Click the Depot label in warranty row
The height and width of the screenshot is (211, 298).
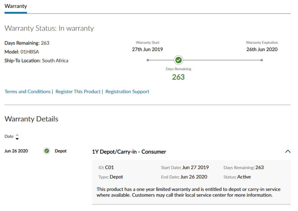click(61, 151)
